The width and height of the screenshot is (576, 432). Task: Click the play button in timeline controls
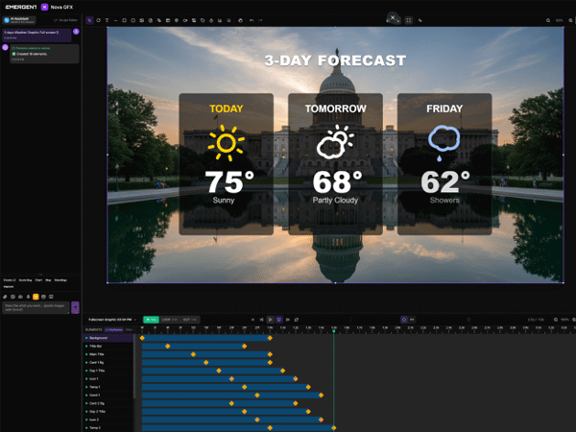tap(271, 319)
